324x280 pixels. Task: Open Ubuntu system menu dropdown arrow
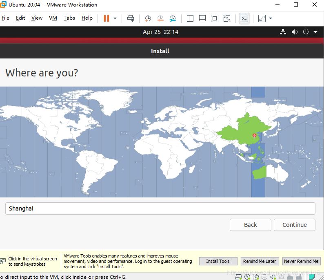pos(315,32)
